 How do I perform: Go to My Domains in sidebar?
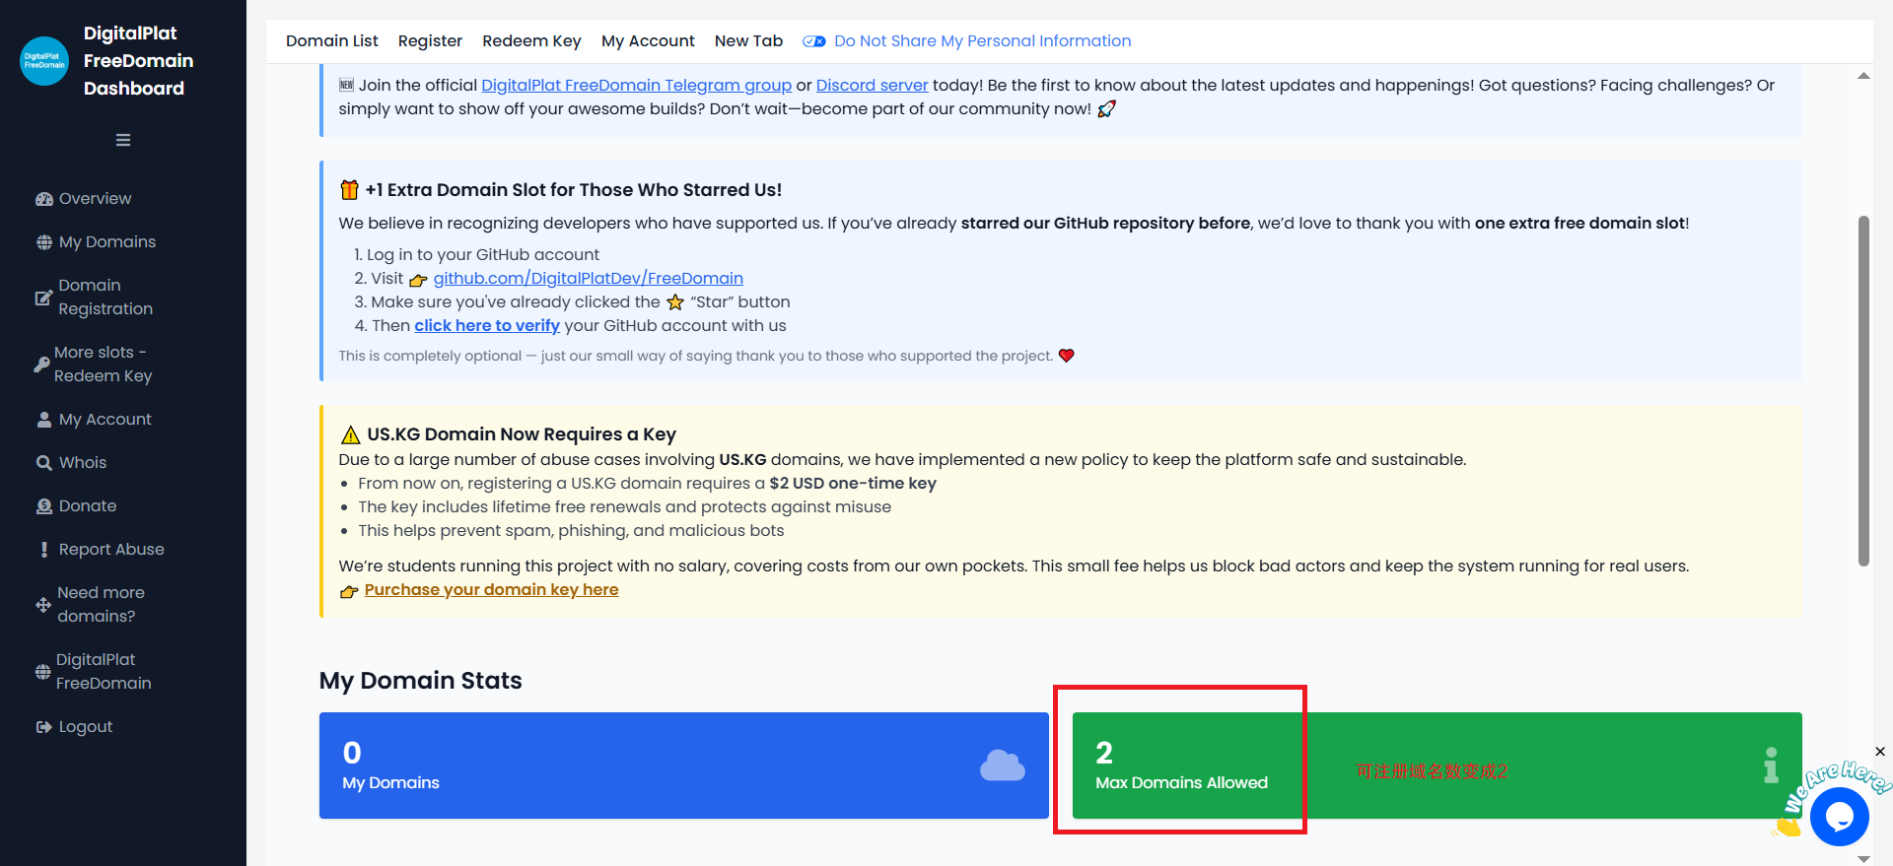click(x=106, y=242)
